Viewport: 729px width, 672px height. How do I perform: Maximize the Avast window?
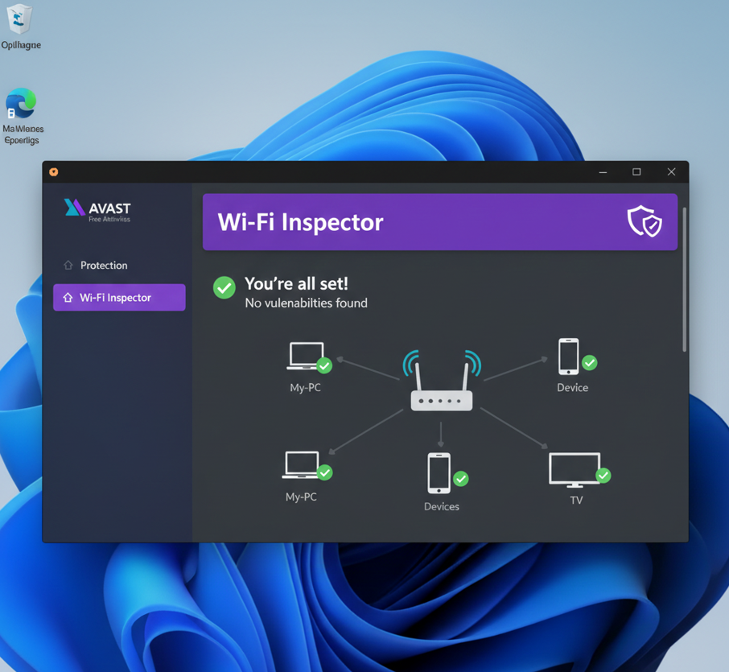pyautogui.click(x=636, y=171)
